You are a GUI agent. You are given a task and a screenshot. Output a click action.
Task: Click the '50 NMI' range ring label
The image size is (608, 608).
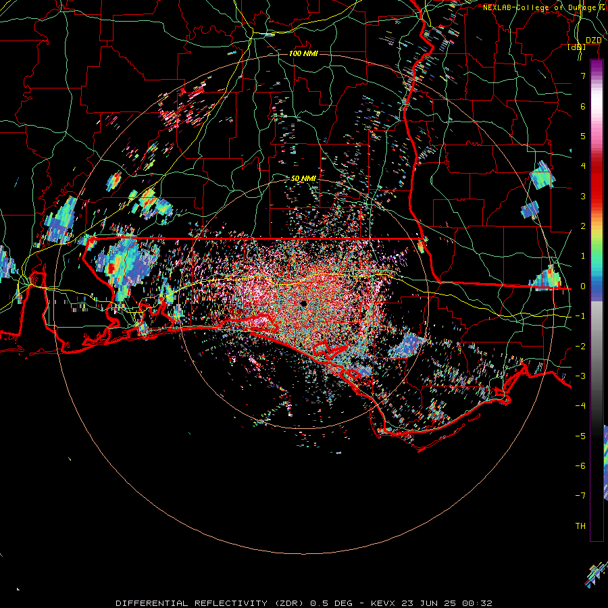click(x=303, y=178)
